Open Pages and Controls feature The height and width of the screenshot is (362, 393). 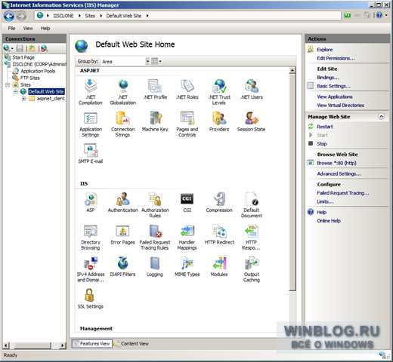[187, 124]
